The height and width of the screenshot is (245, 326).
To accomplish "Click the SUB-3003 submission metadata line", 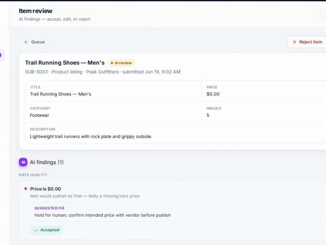I will coord(103,72).
